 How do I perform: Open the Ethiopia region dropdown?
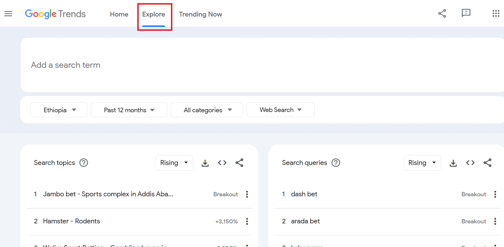[59, 110]
